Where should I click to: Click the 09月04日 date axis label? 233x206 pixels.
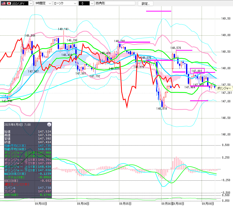[x=83, y=204]
